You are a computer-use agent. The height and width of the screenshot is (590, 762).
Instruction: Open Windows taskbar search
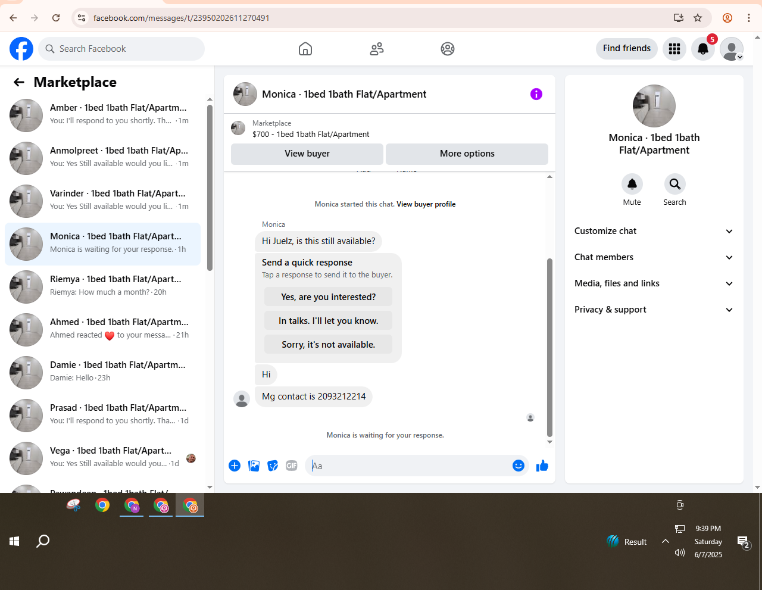pos(43,541)
